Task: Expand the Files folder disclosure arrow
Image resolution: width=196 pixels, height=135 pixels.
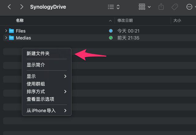Action: coord(6,31)
